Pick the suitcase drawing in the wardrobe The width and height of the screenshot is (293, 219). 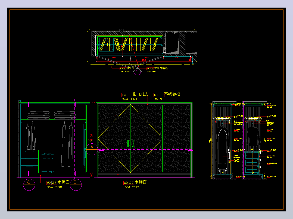pyautogui.click(x=48, y=162)
